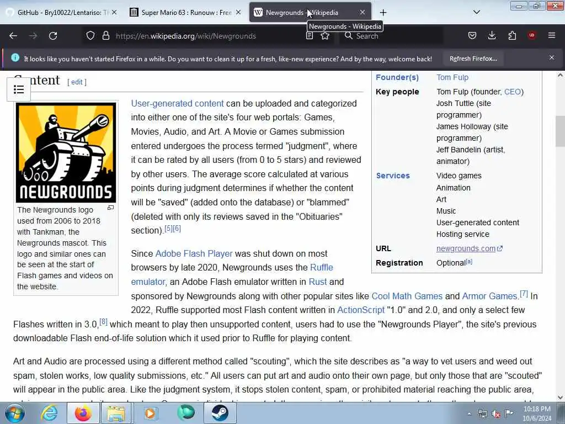Click the Firefox taskbar icon
Screen dimensions: 565x424
tap(83, 413)
